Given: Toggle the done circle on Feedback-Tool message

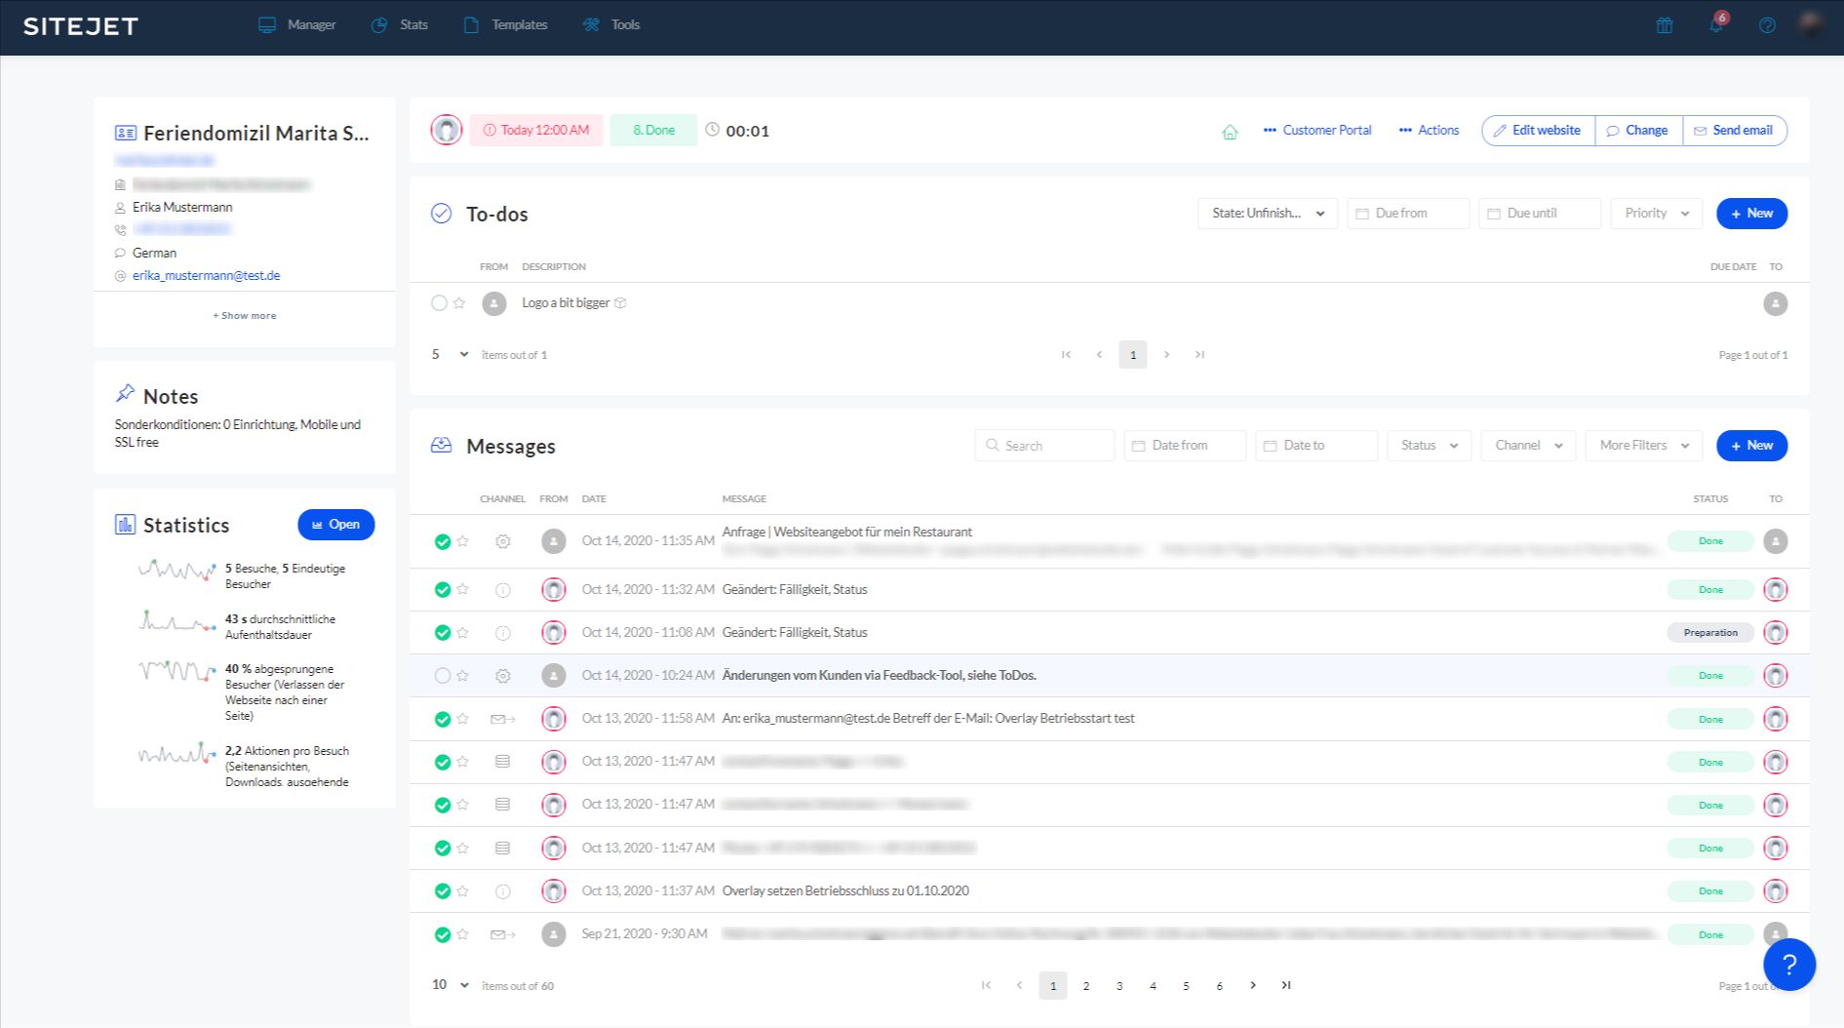Looking at the screenshot, I should [442, 676].
